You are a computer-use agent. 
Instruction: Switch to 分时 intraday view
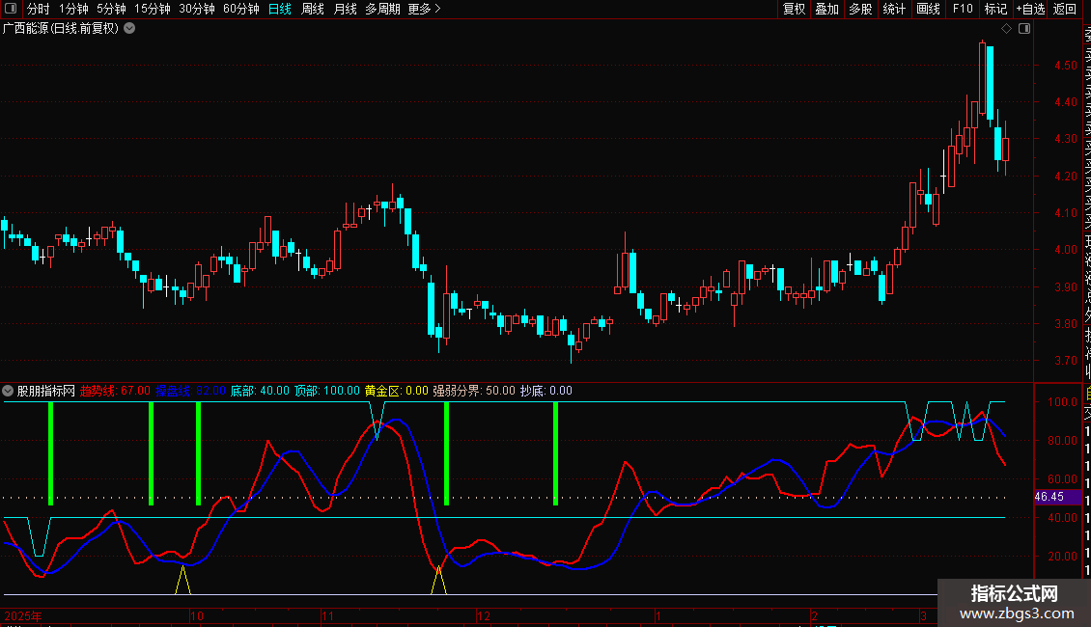pyautogui.click(x=39, y=9)
